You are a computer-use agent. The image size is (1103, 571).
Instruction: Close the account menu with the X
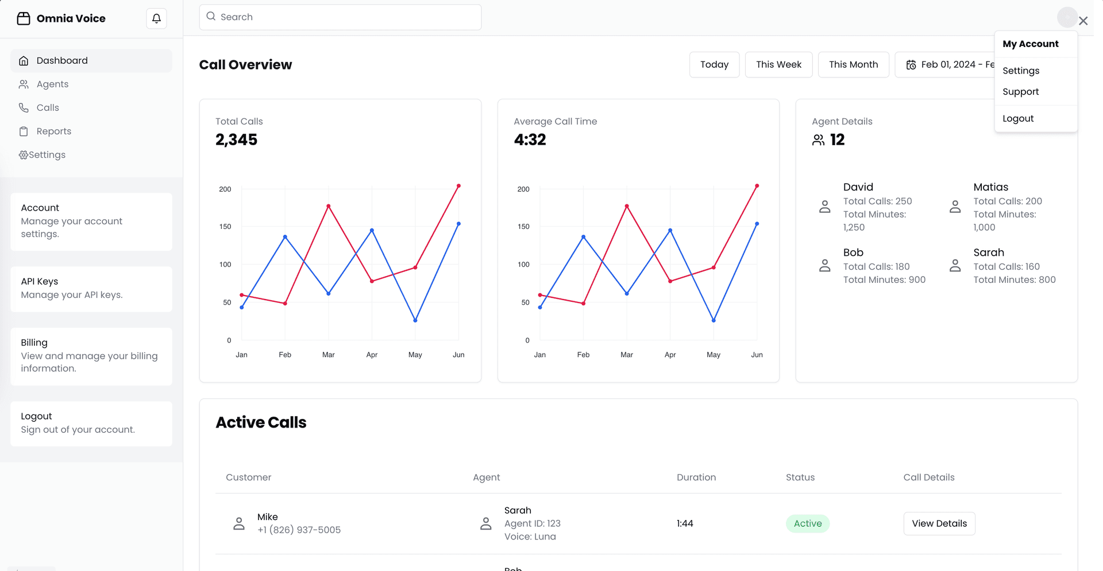point(1083,21)
